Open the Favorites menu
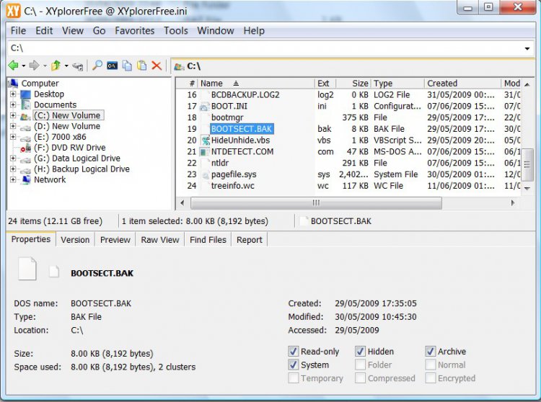 coord(135,31)
